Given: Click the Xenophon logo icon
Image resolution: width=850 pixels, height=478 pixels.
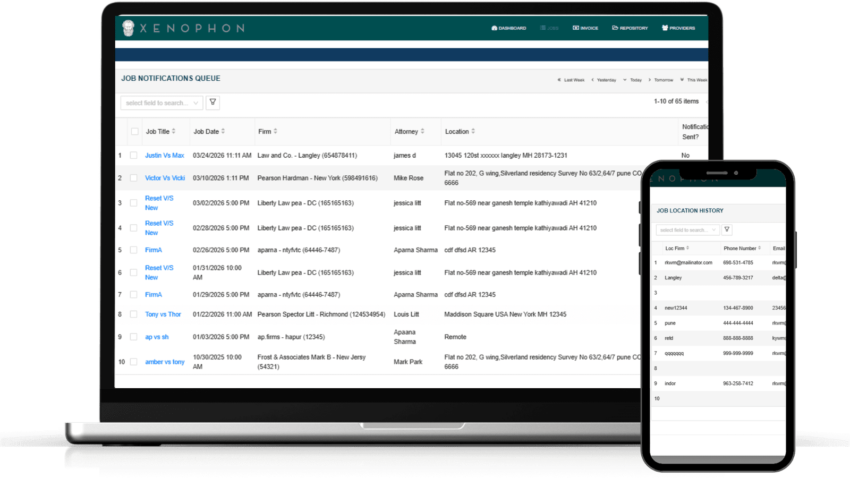Looking at the screenshot, I should click(x=128, y=28).
